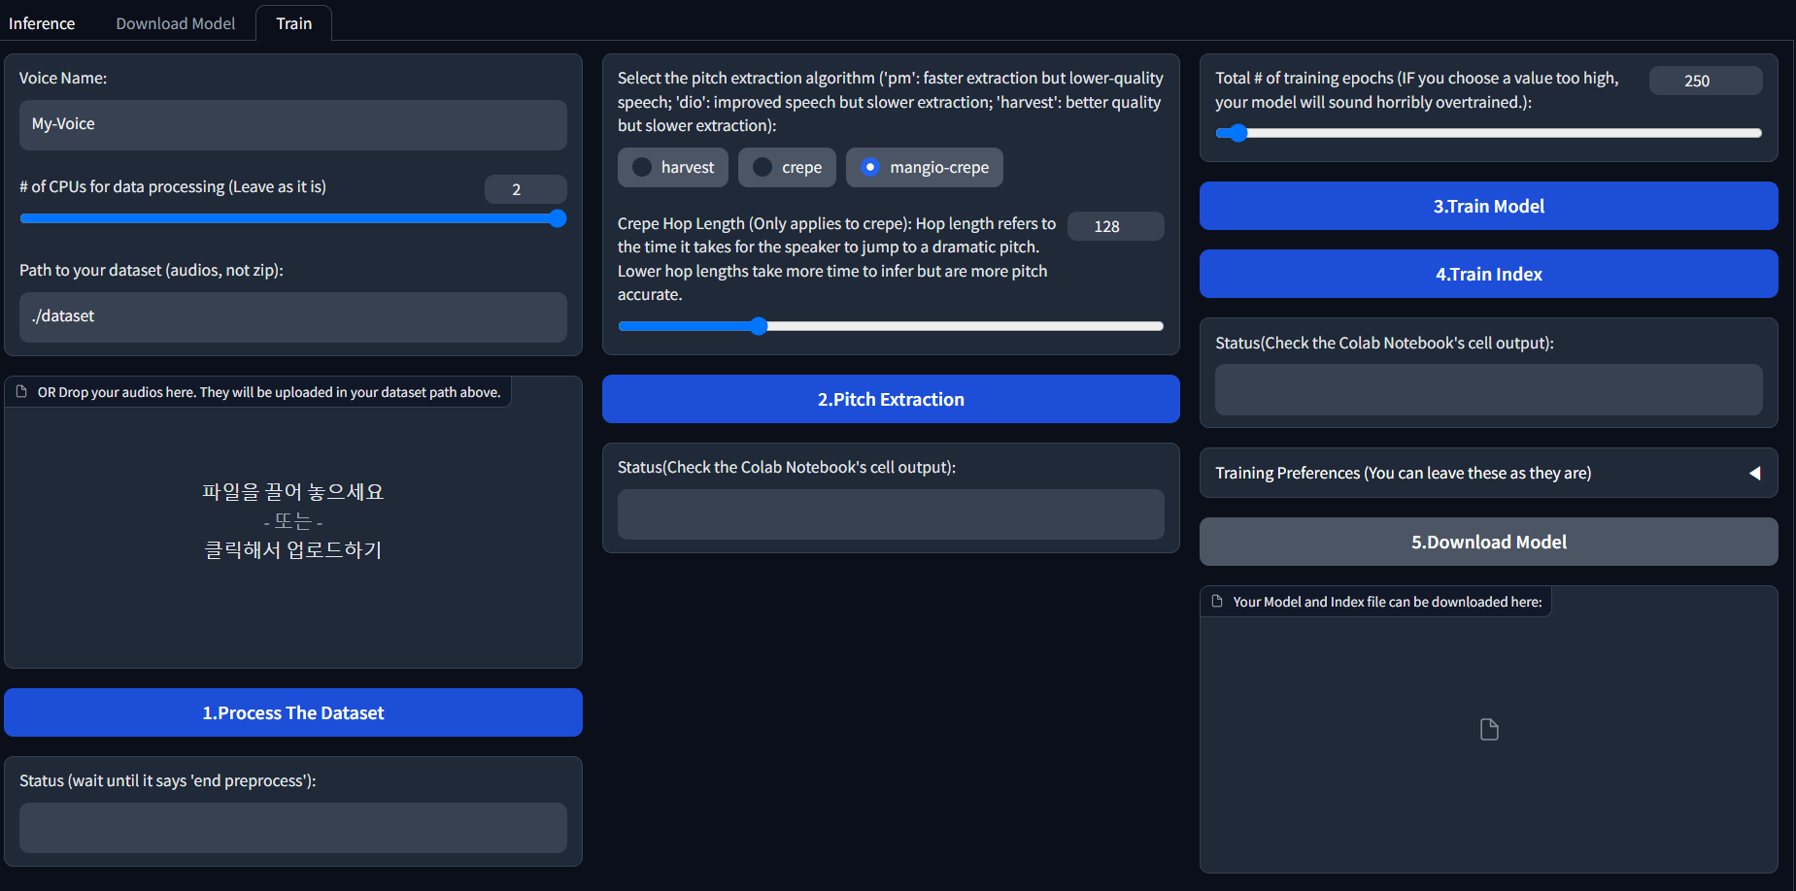Click the 2.Pitch Extraction button
Viewport: 1796px width, 891px height.
[x=891, y=399]
